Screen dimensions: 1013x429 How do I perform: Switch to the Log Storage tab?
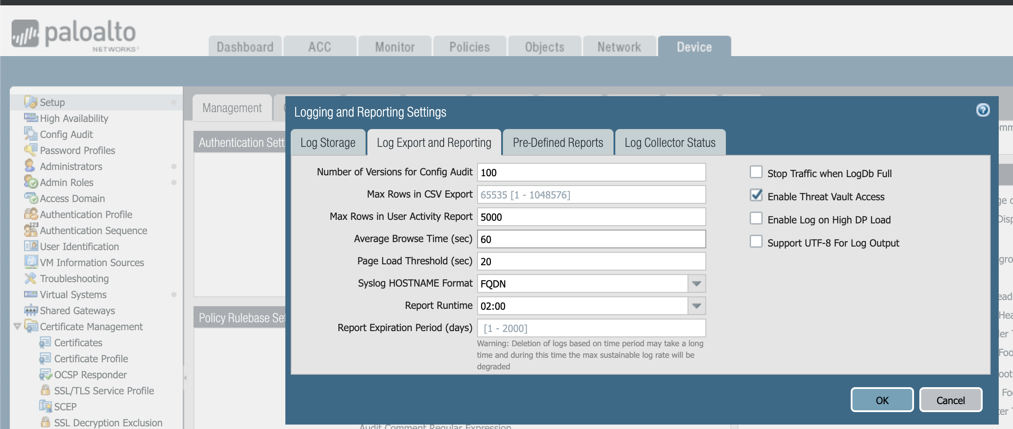[328, 143]
